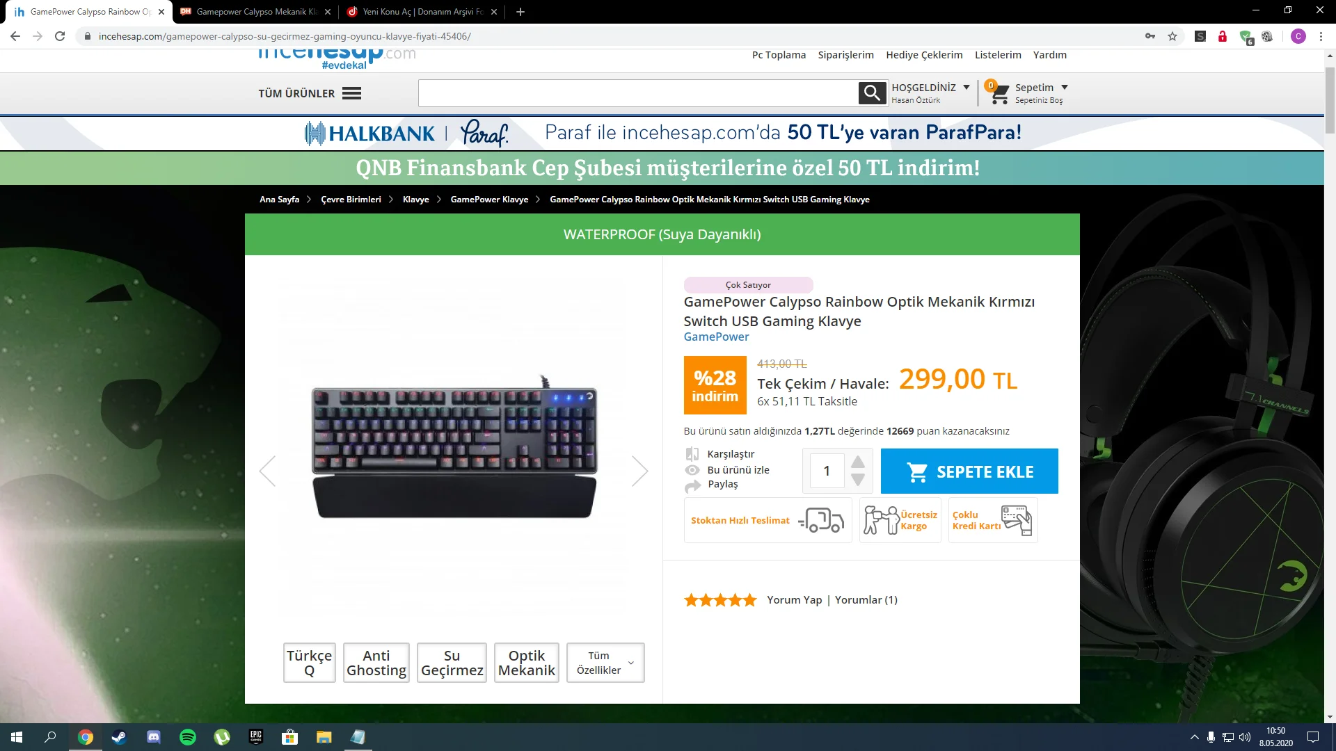
Task: Bookmark page with the star icon
Action: click(1172, 36)
